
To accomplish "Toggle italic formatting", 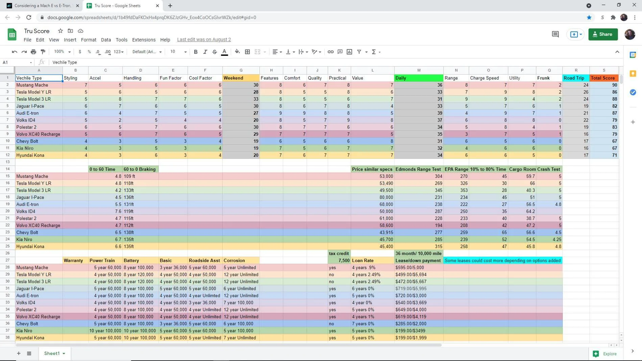I will tap(205, 52).
